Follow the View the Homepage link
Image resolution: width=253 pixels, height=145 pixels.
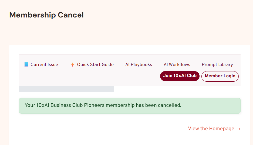pos(211,129)
